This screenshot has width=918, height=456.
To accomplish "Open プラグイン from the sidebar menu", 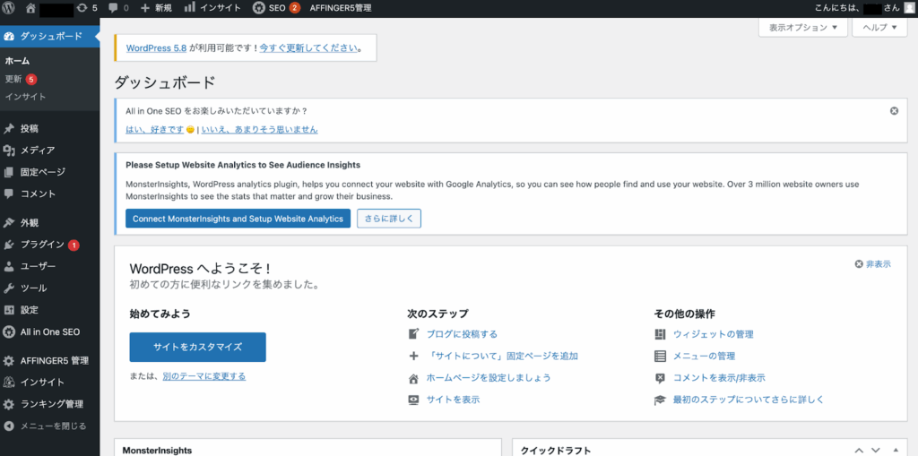I will point(42,245).
